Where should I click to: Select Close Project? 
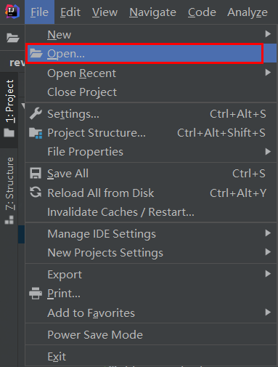click(151, 92)
